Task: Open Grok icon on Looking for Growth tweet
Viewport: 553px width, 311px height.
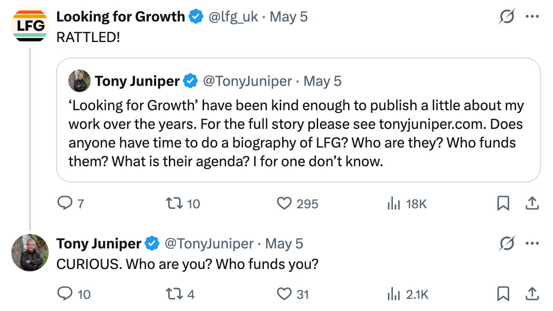Action: click(x=507, y=16)
